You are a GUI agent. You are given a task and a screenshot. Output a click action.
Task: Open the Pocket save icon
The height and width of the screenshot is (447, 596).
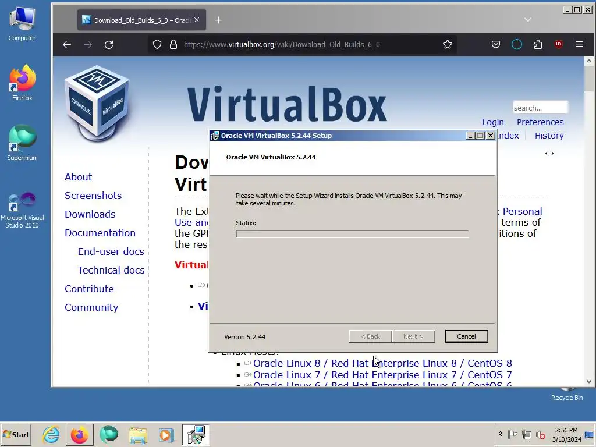pyautogui.click(x=496, y=44)
